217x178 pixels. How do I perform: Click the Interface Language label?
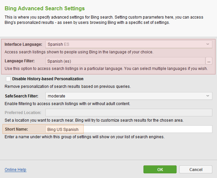coord(24,44)
